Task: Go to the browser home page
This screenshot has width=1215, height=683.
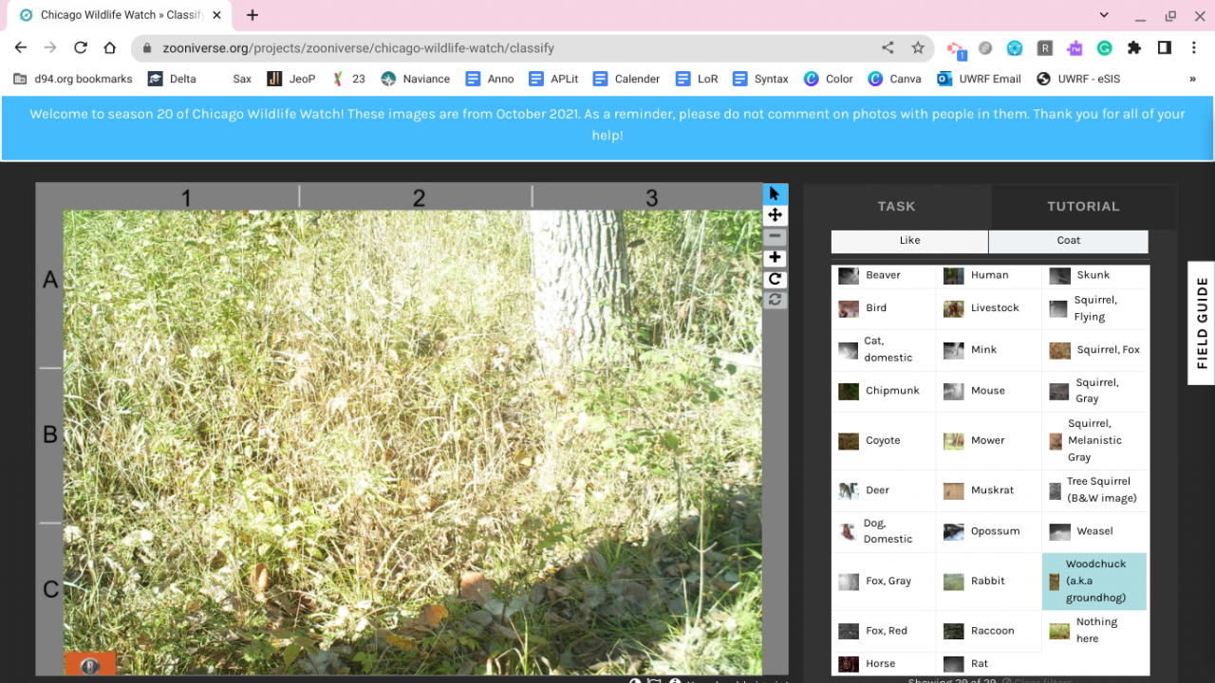Action: 110,47
